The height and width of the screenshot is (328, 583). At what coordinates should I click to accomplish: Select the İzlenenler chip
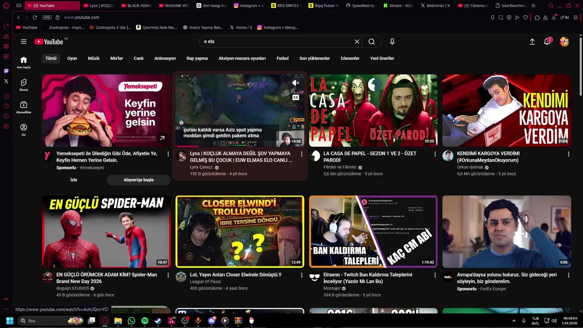coord(350,58)
